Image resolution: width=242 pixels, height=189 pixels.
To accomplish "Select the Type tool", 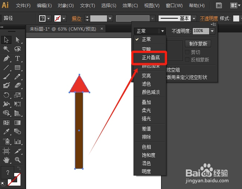I will tap(18, 59).
